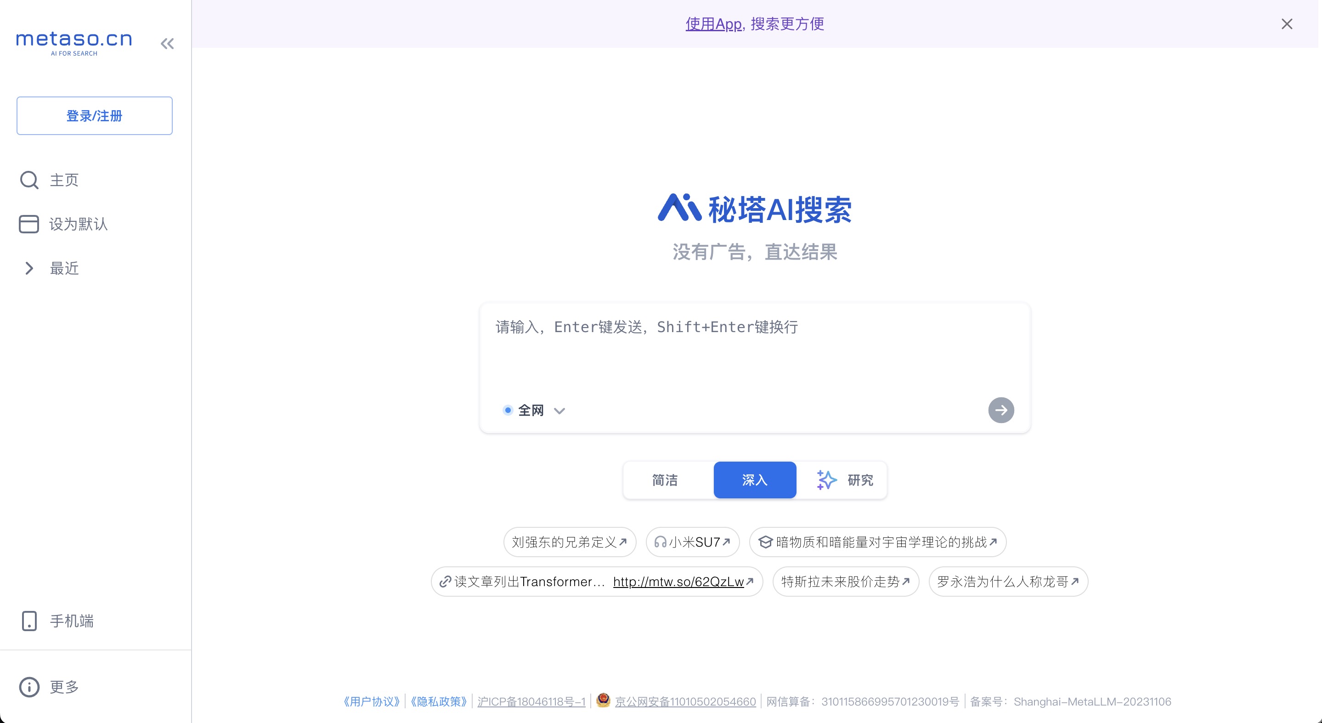Screen dimensions: 1322x723
Task: Open suggestion 罗永浩为什么人称龙哥
Action: 1008,582
